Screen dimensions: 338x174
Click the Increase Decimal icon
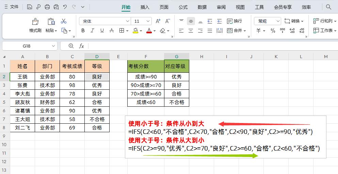(292, 31)
